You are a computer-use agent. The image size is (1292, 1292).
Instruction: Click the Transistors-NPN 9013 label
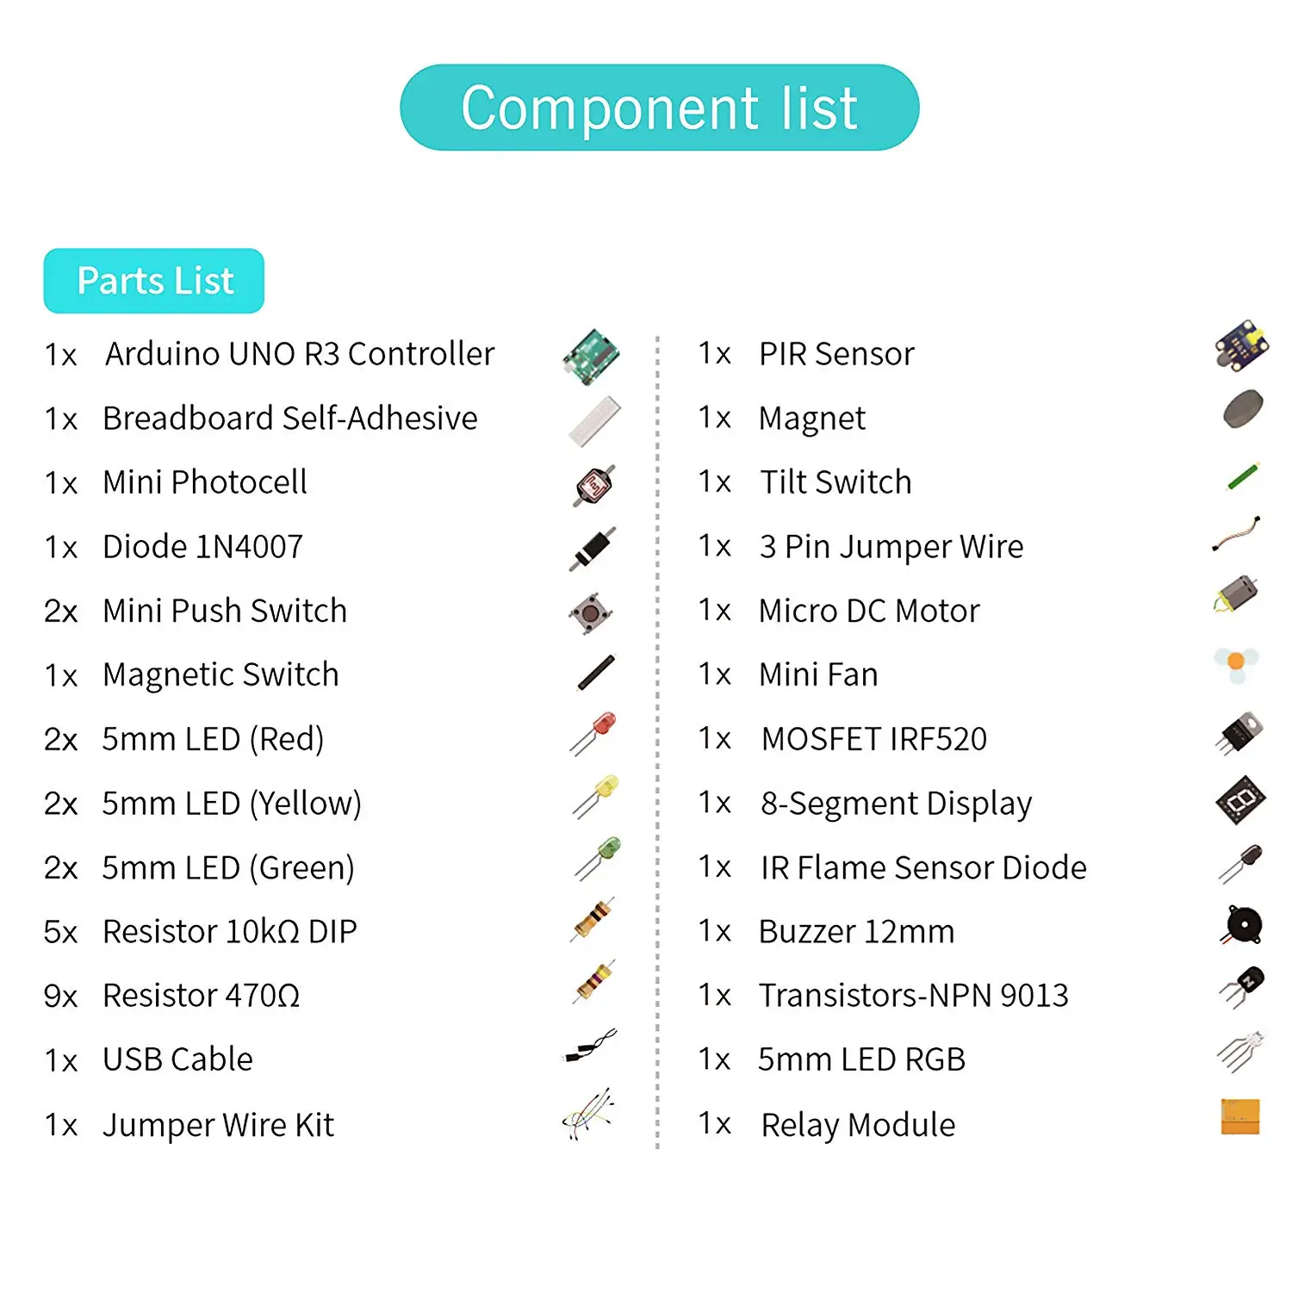click(914, 996)
